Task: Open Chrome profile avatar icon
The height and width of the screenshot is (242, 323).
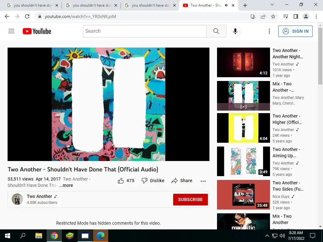Action: click(x=306, y=16)
